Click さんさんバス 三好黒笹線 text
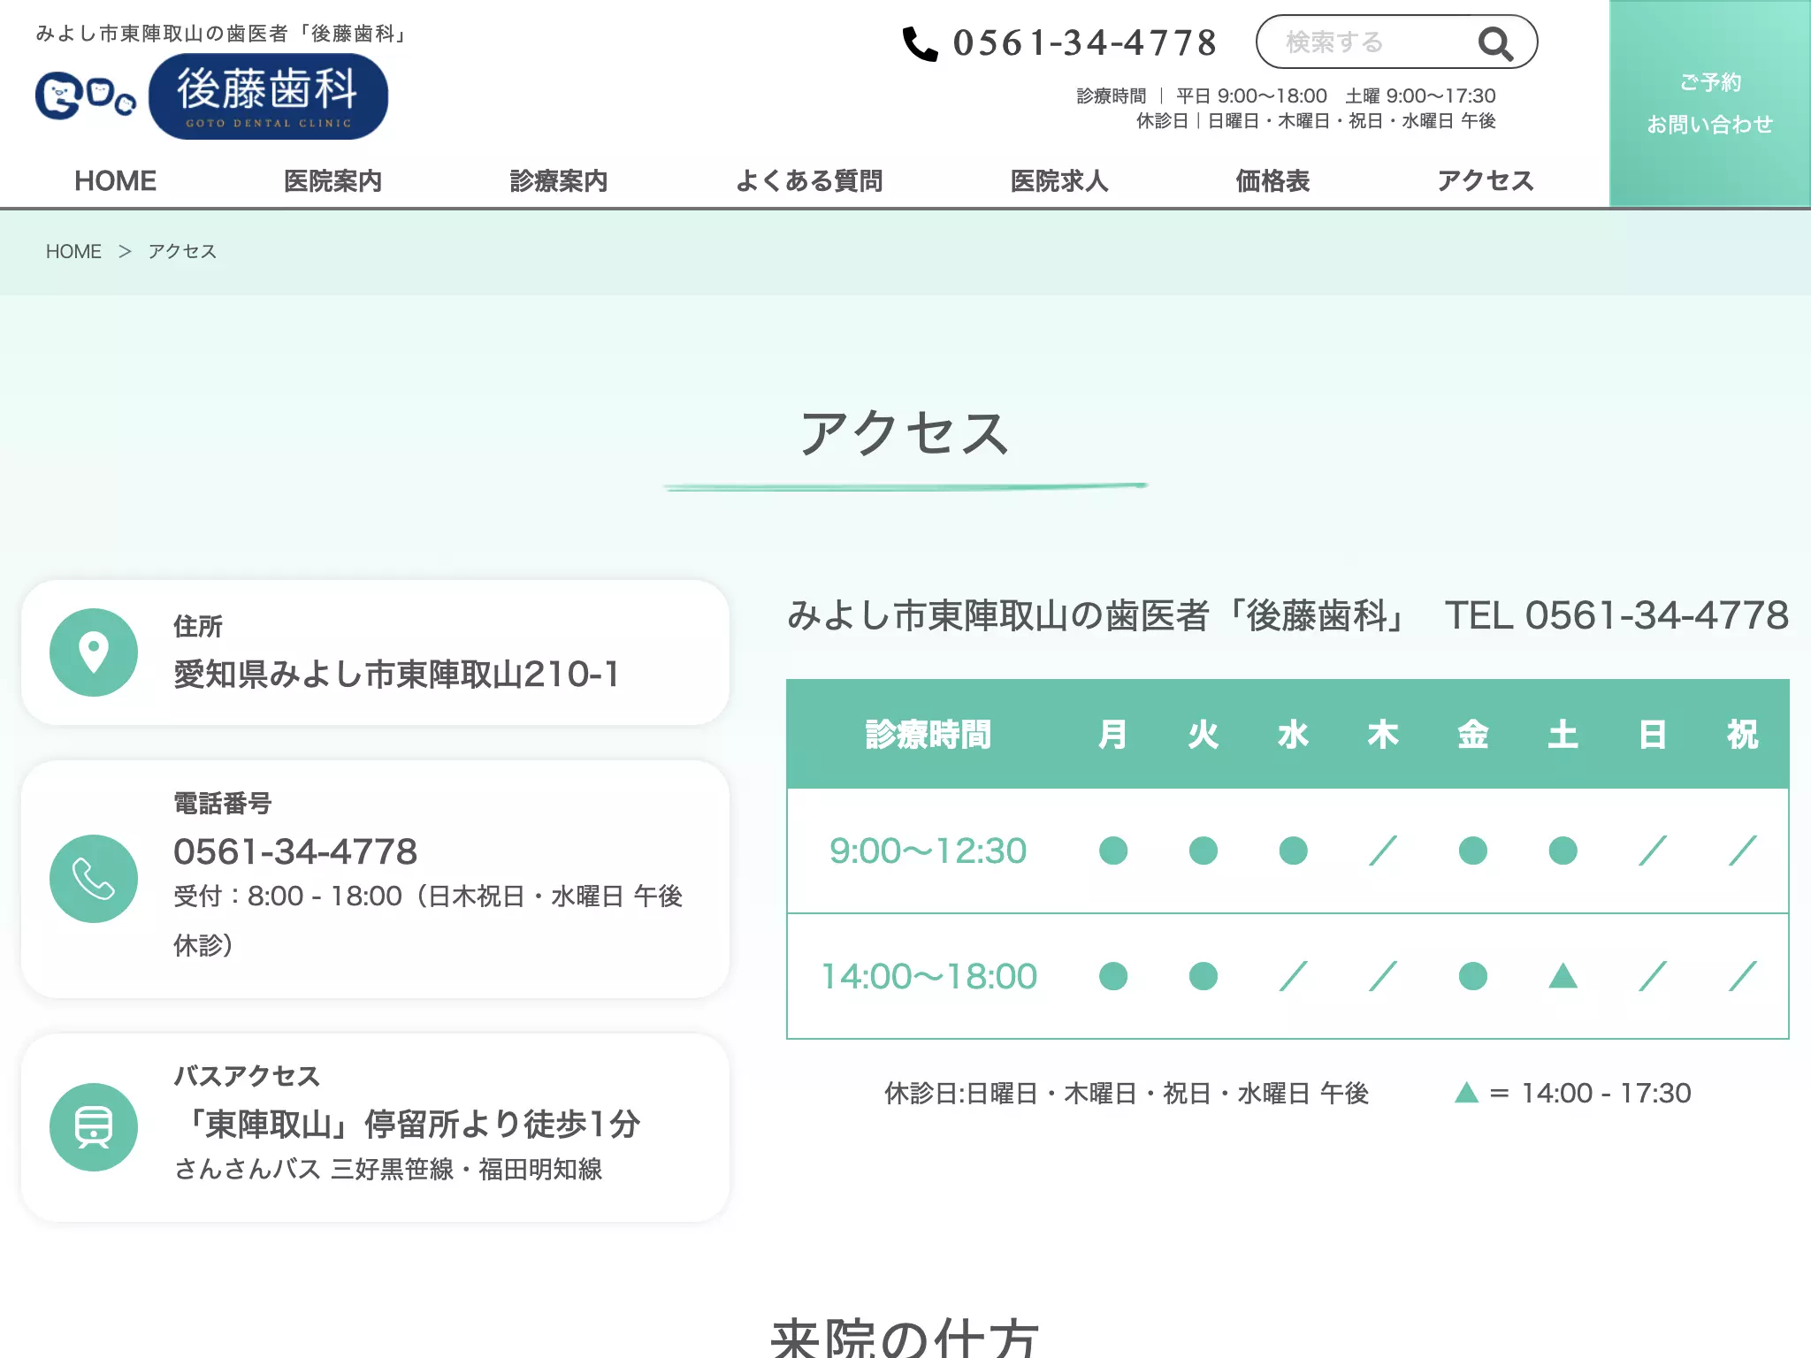Image resolution: width=1811 pixels, height=1358 pixels. click(387, 1169)
